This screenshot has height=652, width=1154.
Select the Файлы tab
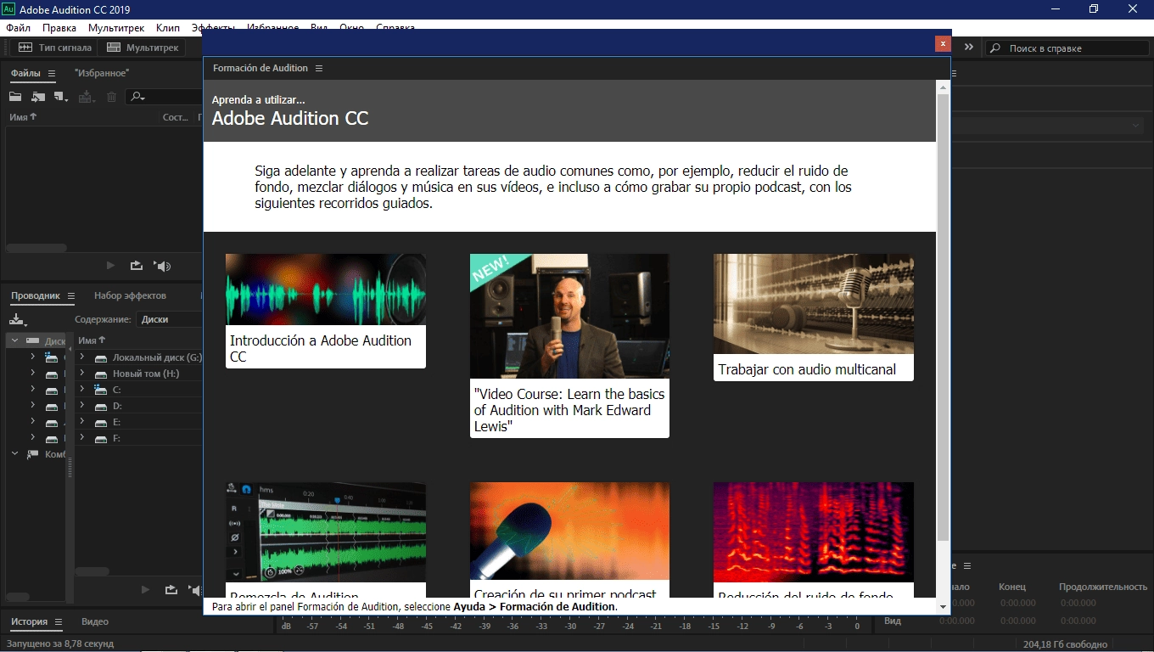pyautogui.click(x=25, y=74)
